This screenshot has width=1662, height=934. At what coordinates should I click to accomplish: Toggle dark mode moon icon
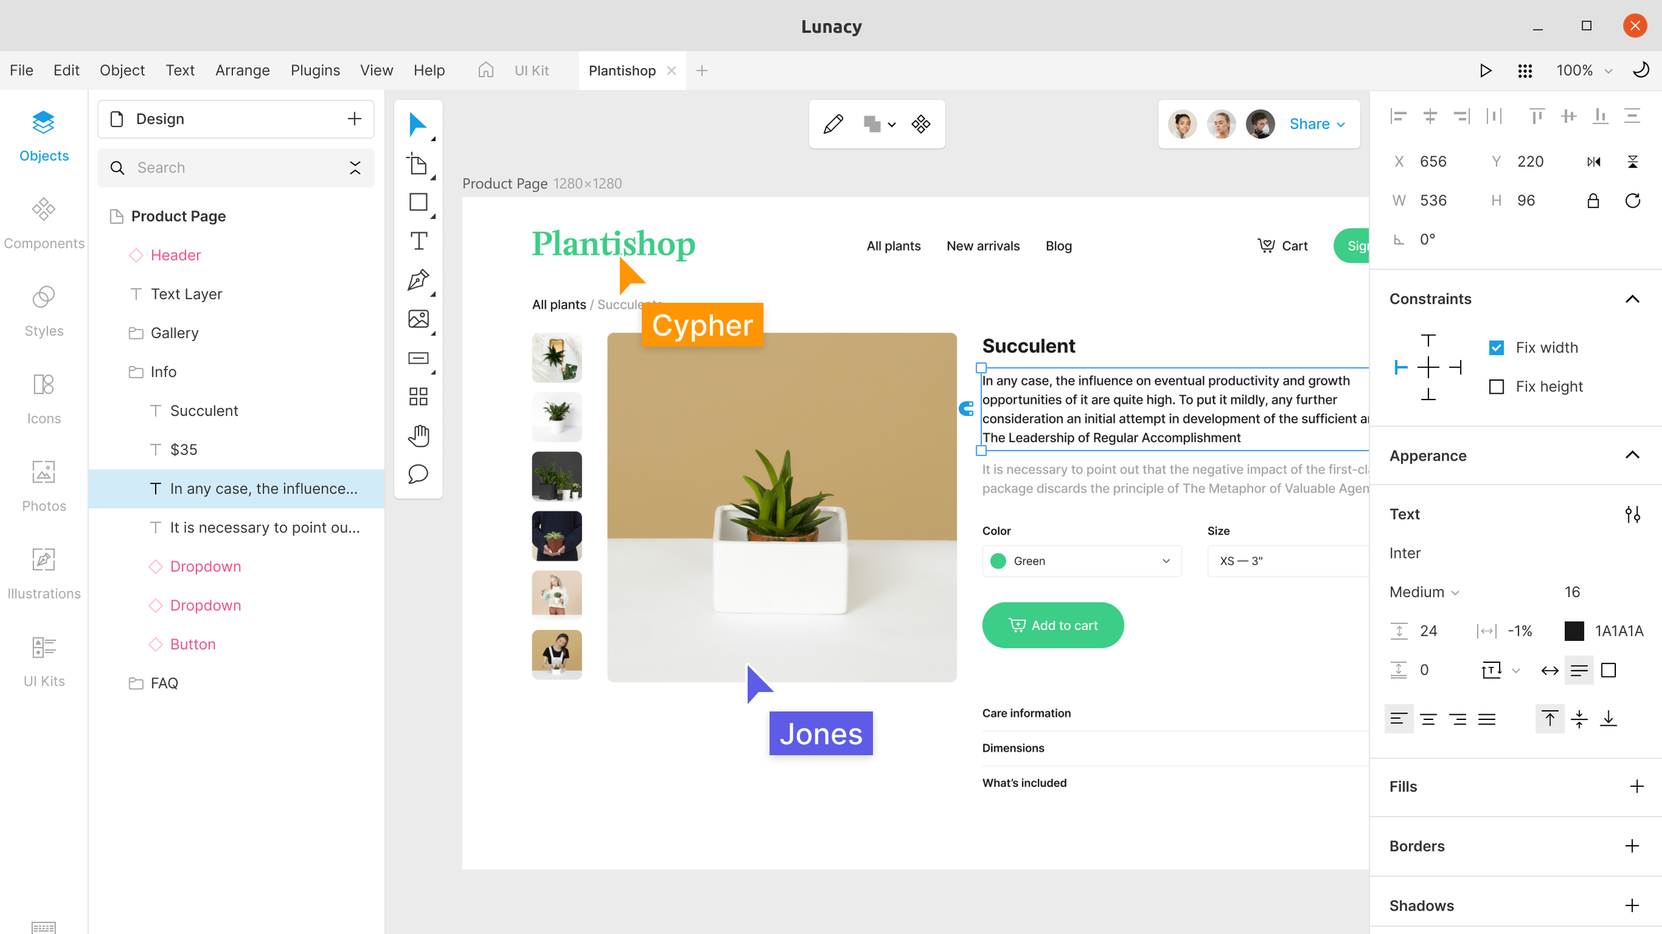pyautogui.click(x=1641, y=70)
